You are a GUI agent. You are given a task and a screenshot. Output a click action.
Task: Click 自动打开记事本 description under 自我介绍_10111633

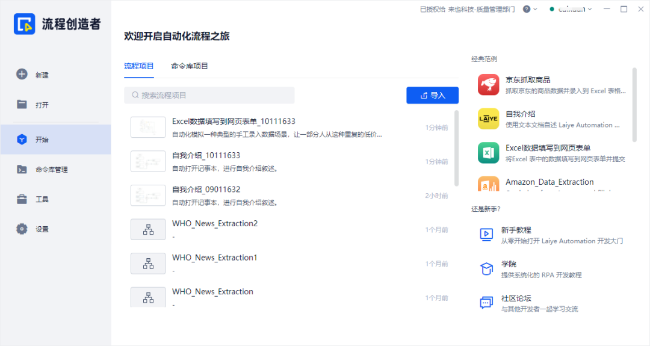click(x=224, y=168)
